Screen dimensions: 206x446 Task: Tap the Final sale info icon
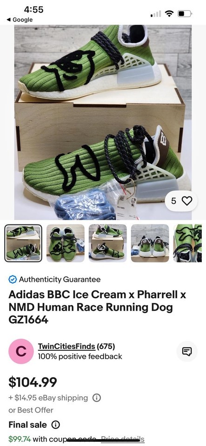click(55, 425)
